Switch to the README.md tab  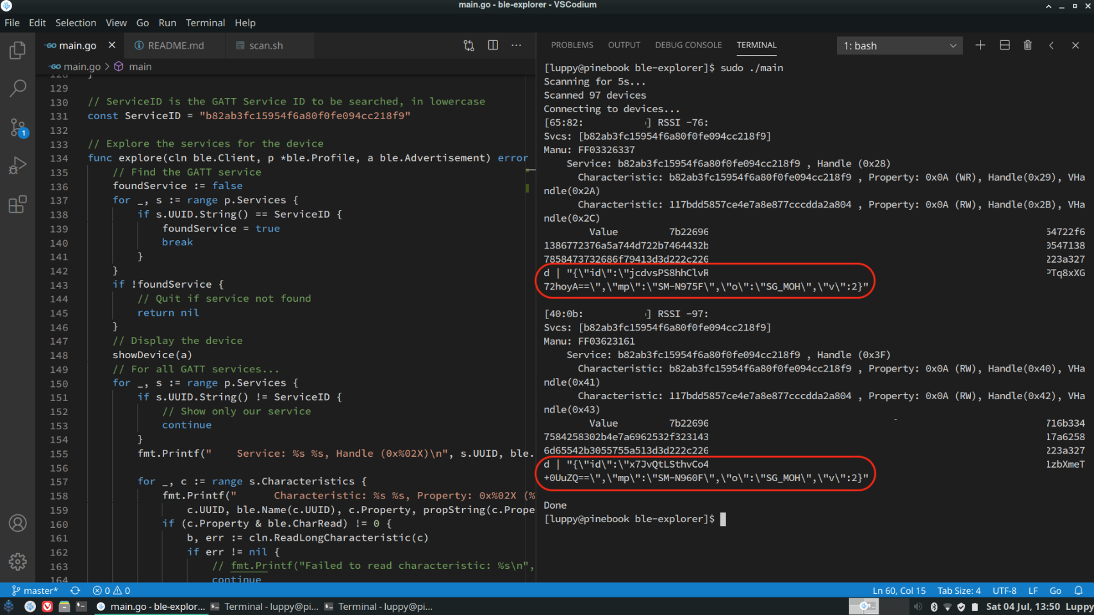175,45
